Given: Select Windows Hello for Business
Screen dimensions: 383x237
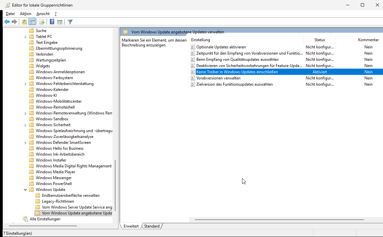Looking at the screenshot, I should 60,148.
